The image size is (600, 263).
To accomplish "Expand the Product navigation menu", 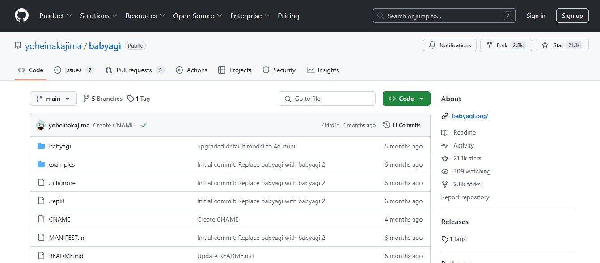I will [x=55, y=16].
